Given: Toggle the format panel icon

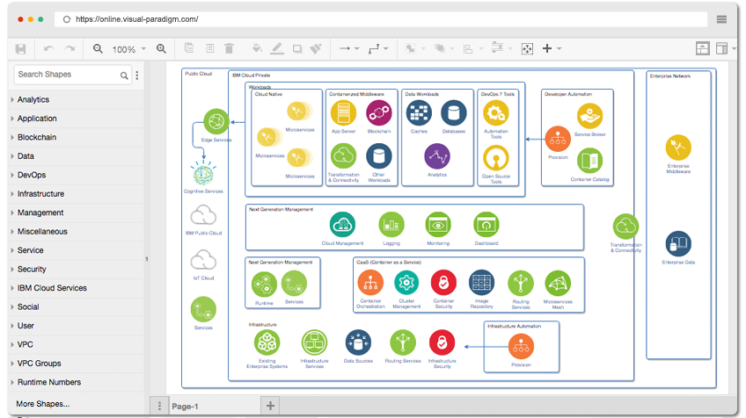Looking at the screenshot, I should tap(721, 48).
